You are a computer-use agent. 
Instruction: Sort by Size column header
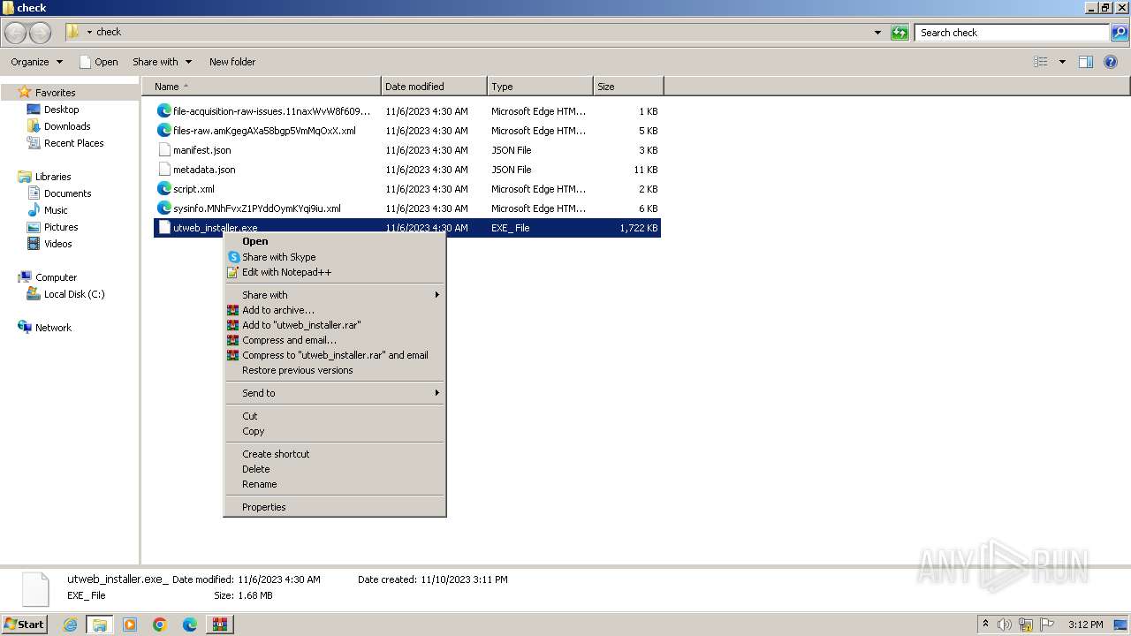coord(628,87)
